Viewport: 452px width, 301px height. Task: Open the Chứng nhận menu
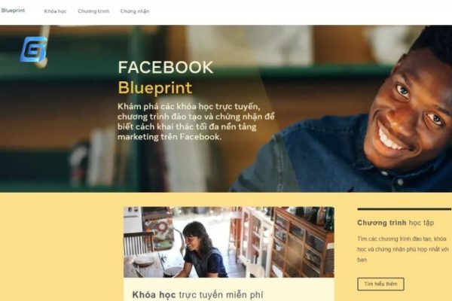pyautogui.click(x=135, y=11)
